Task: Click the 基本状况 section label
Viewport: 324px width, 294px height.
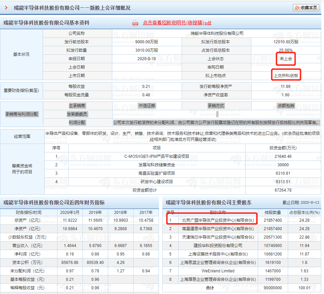Action: (x=21, y=54)
